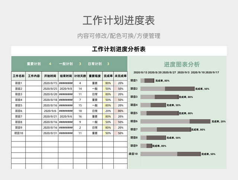
Task: Select the 一般 priority cell of 项目2
Action: click(95, 89)
